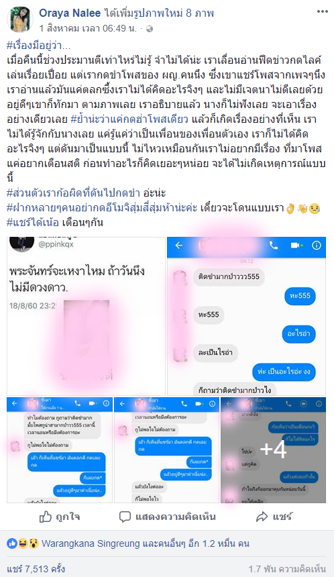Image resolution: width=334 pixels, height=577 pixels.
Task: Click the thumbs-up Like icon
Action: pos(45,517)
